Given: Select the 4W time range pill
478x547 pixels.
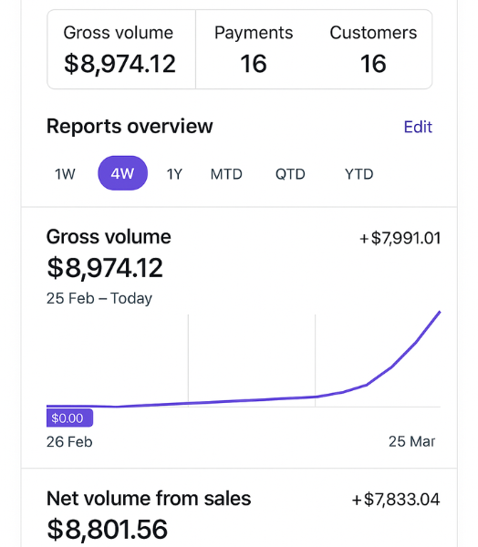Looking at the screenshot, I should click(122, 173).
